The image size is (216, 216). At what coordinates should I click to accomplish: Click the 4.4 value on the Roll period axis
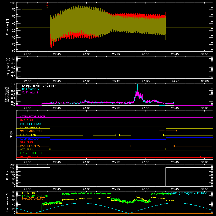pos(13,59)
